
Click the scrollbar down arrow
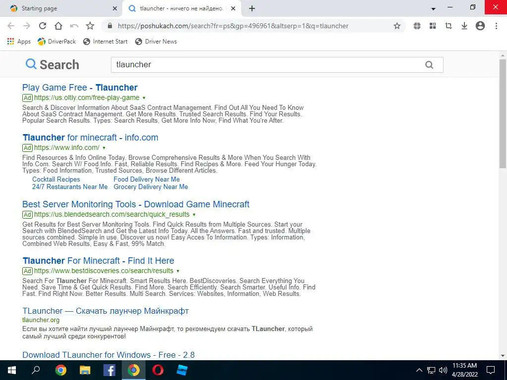(503, 356)
